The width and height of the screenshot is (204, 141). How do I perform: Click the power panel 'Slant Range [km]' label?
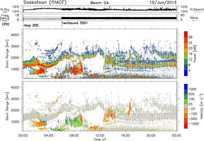(7, 54)
